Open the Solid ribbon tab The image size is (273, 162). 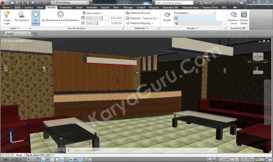click(x=18, y=7)
